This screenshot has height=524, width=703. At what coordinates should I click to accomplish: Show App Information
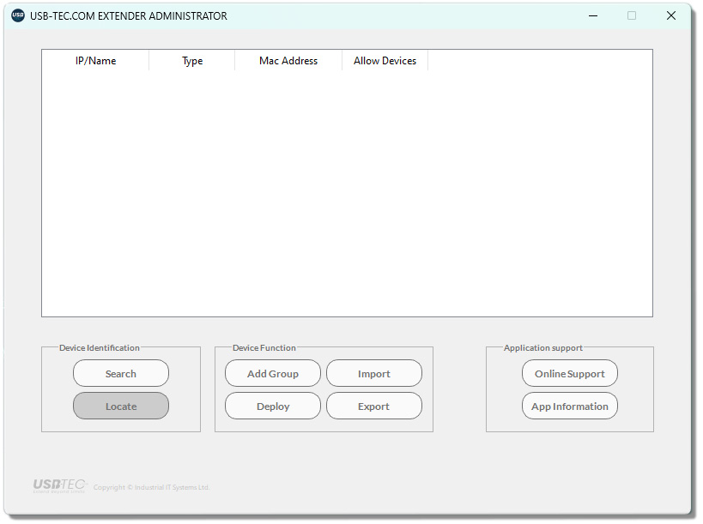[570, 407]
